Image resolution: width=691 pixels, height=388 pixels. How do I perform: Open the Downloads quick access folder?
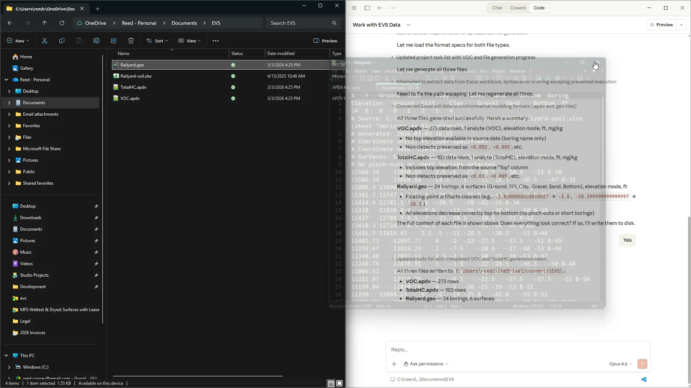point(31,218)
